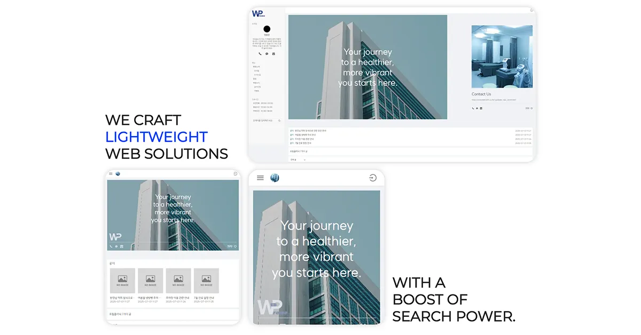
Task: Click heart icon beside 199 in Contact Us card
Action: (531, 108)
